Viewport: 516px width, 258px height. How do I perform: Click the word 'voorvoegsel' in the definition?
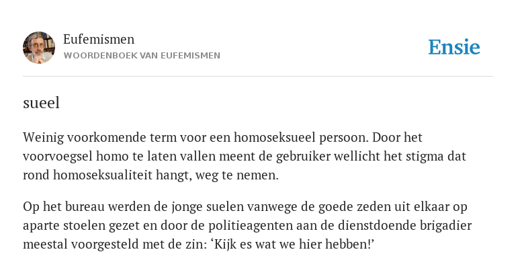click(x=58, y=157)
